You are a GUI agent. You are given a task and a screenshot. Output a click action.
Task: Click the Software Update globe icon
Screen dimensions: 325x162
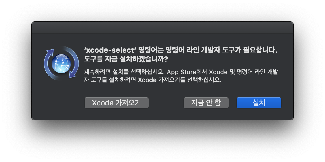tap(61, 63)
